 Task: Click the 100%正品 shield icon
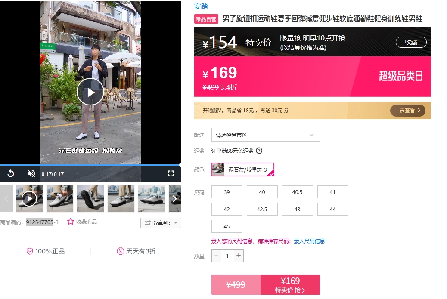tap(30, 251)
